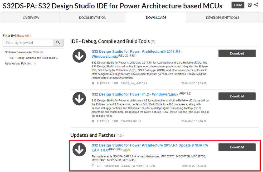The image size is (263, 172).
Task: Click the green NEW label on Update 8
Action: coord(126,150)
